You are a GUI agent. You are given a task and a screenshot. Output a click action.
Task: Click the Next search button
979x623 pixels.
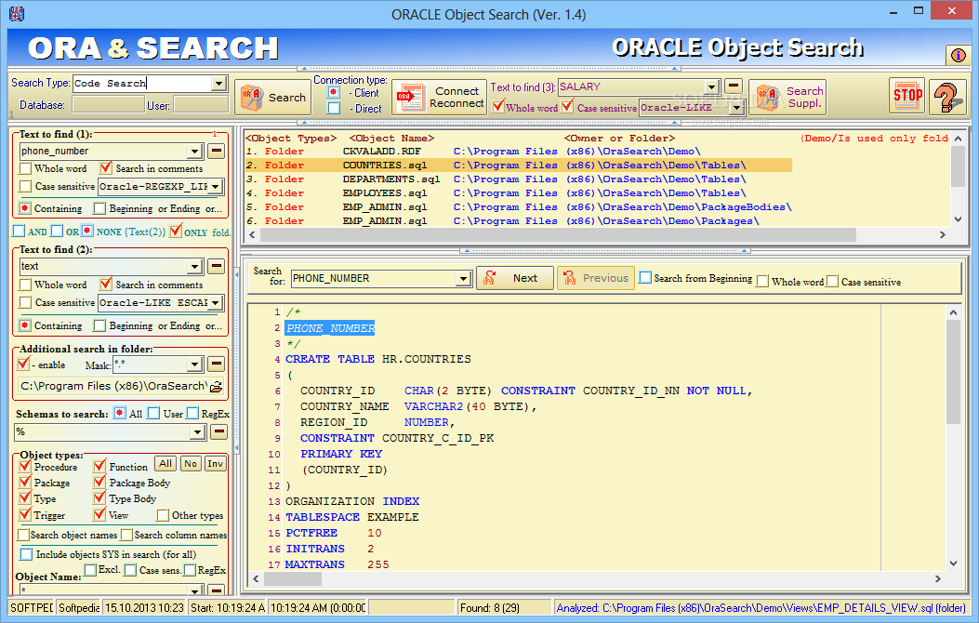pos(514,278)
